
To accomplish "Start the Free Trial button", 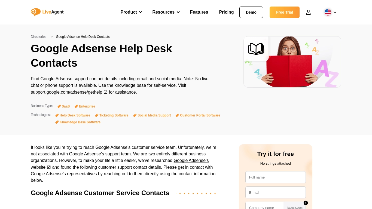I will click(284, 12).
